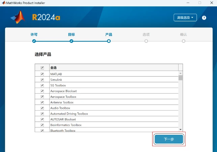Click the Simulink product name
Screen dimensions: 217x152
click(x=56, y=80)
